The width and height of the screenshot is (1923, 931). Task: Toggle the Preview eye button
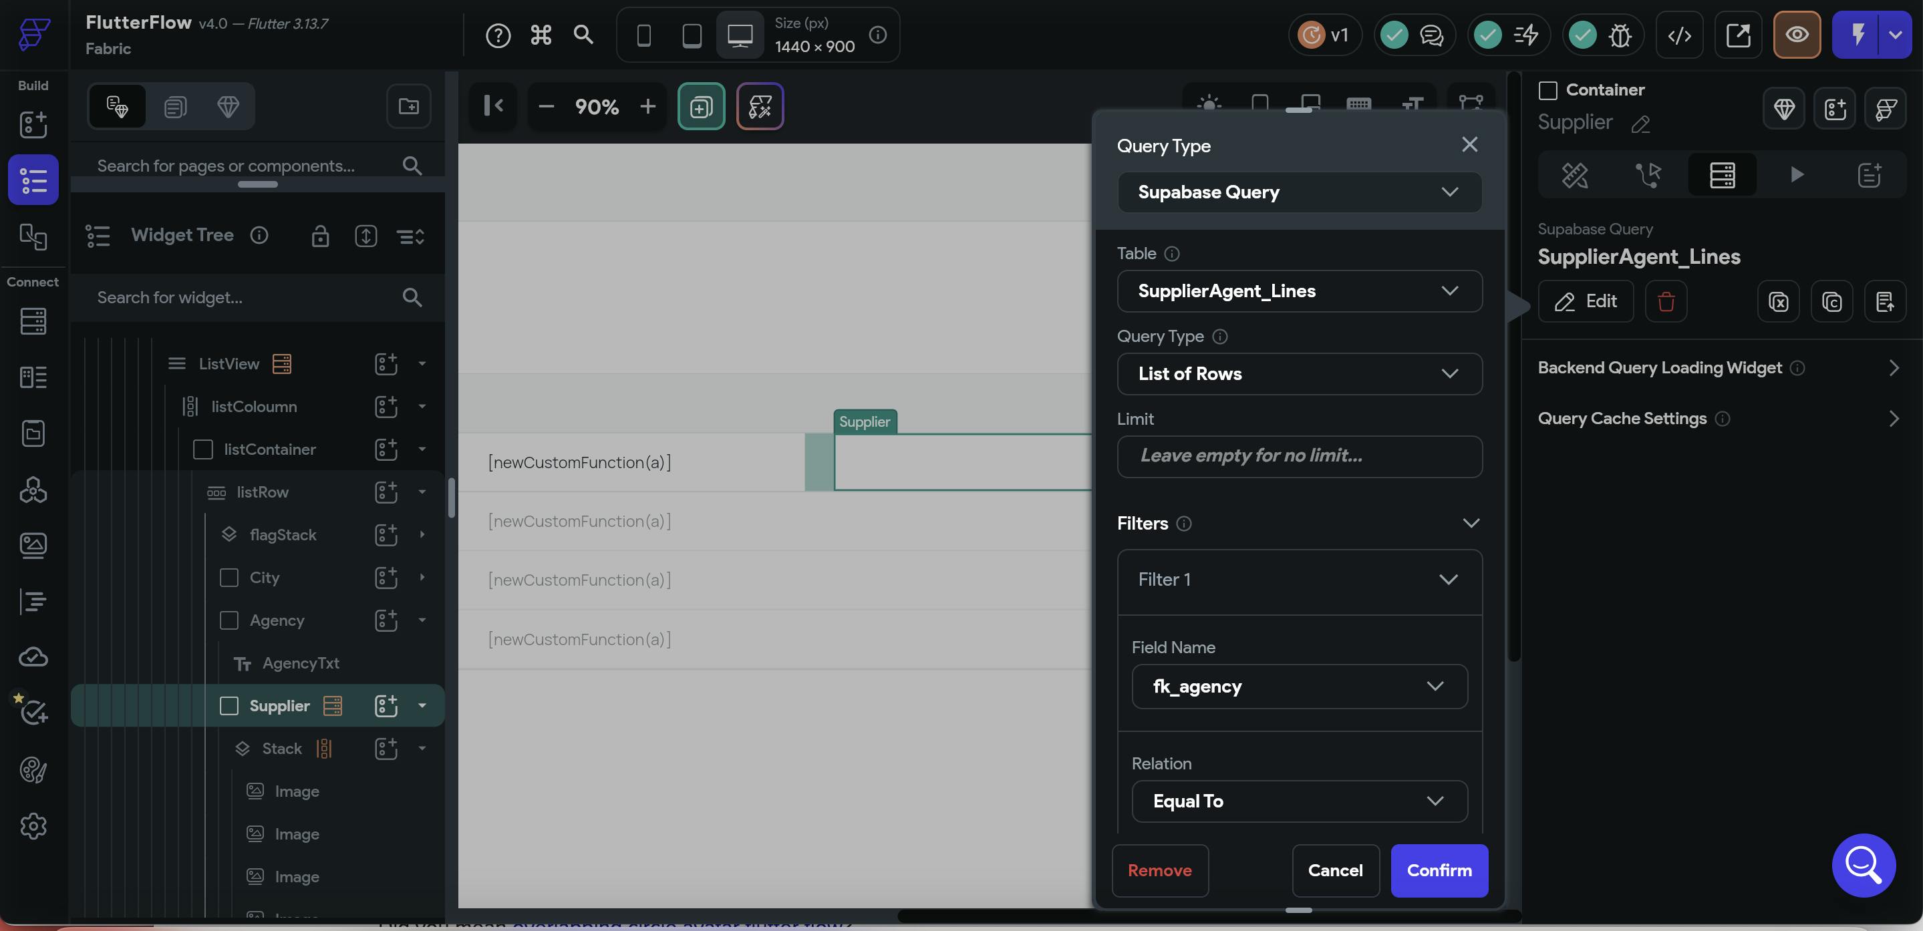pyautogui.click(x=1796, y=35)
